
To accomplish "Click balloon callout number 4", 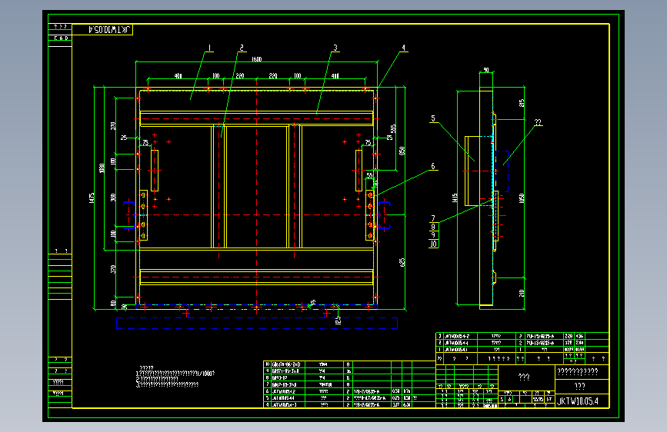I will 403,48.
